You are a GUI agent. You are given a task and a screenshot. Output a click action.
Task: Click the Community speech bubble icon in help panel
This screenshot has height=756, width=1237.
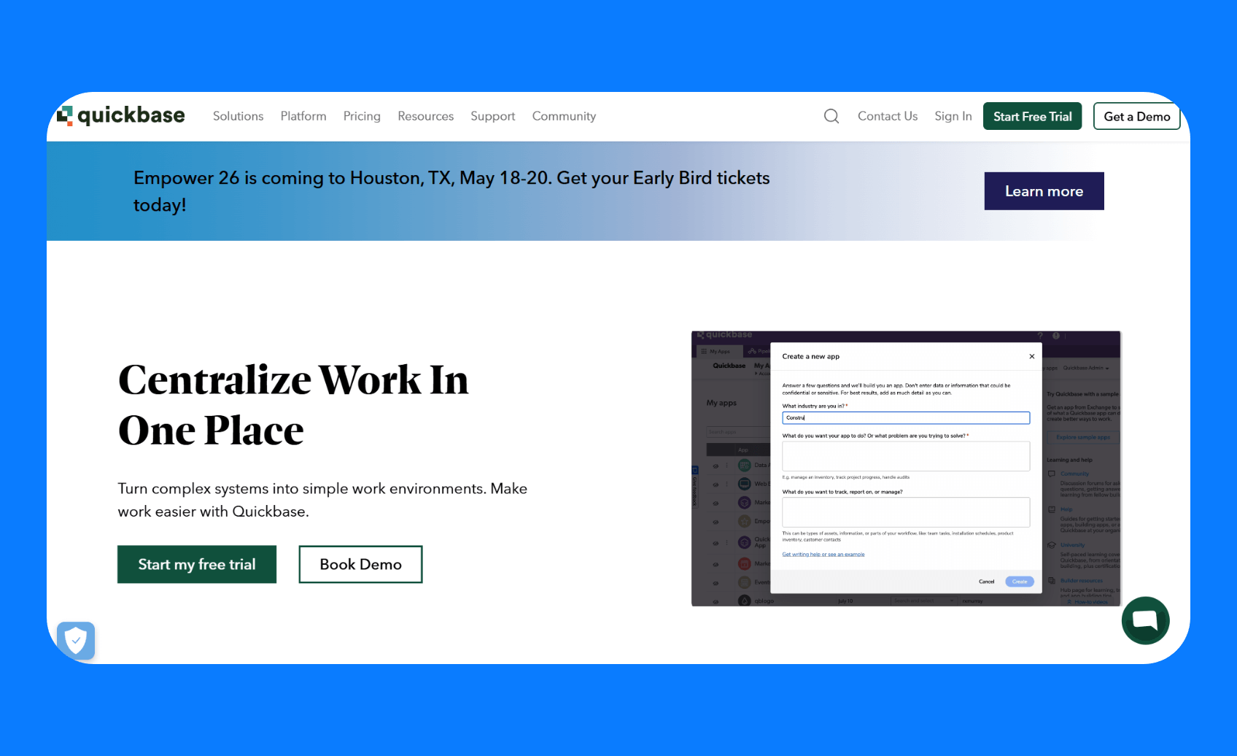(1052, 474)
